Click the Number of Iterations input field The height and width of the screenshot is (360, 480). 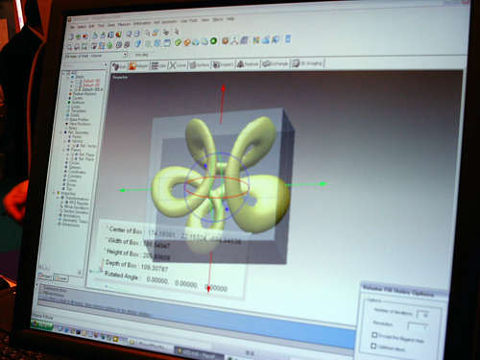(422, 315)
